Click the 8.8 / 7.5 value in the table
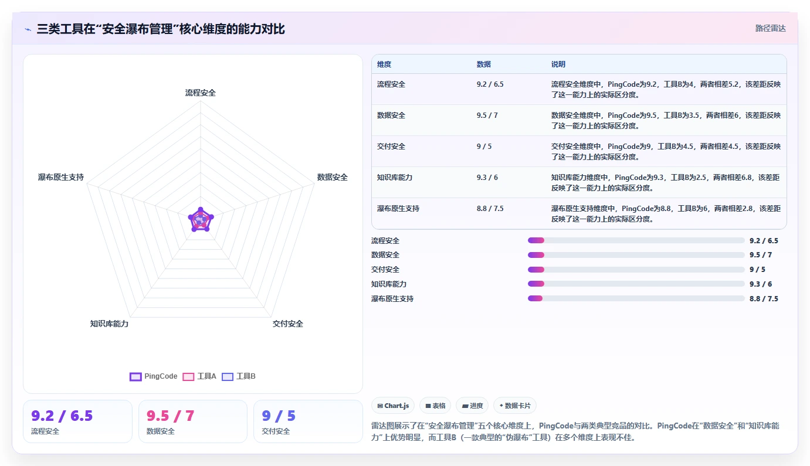810x466 pixels. point(492,209)
